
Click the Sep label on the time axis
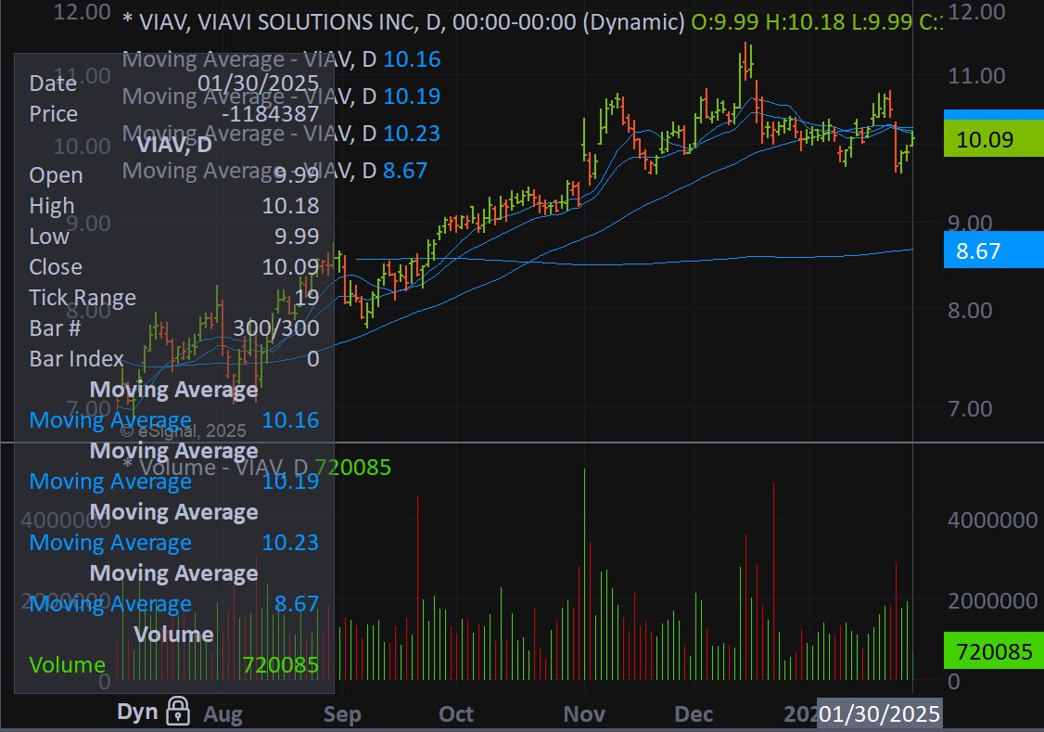pos(342,714)
